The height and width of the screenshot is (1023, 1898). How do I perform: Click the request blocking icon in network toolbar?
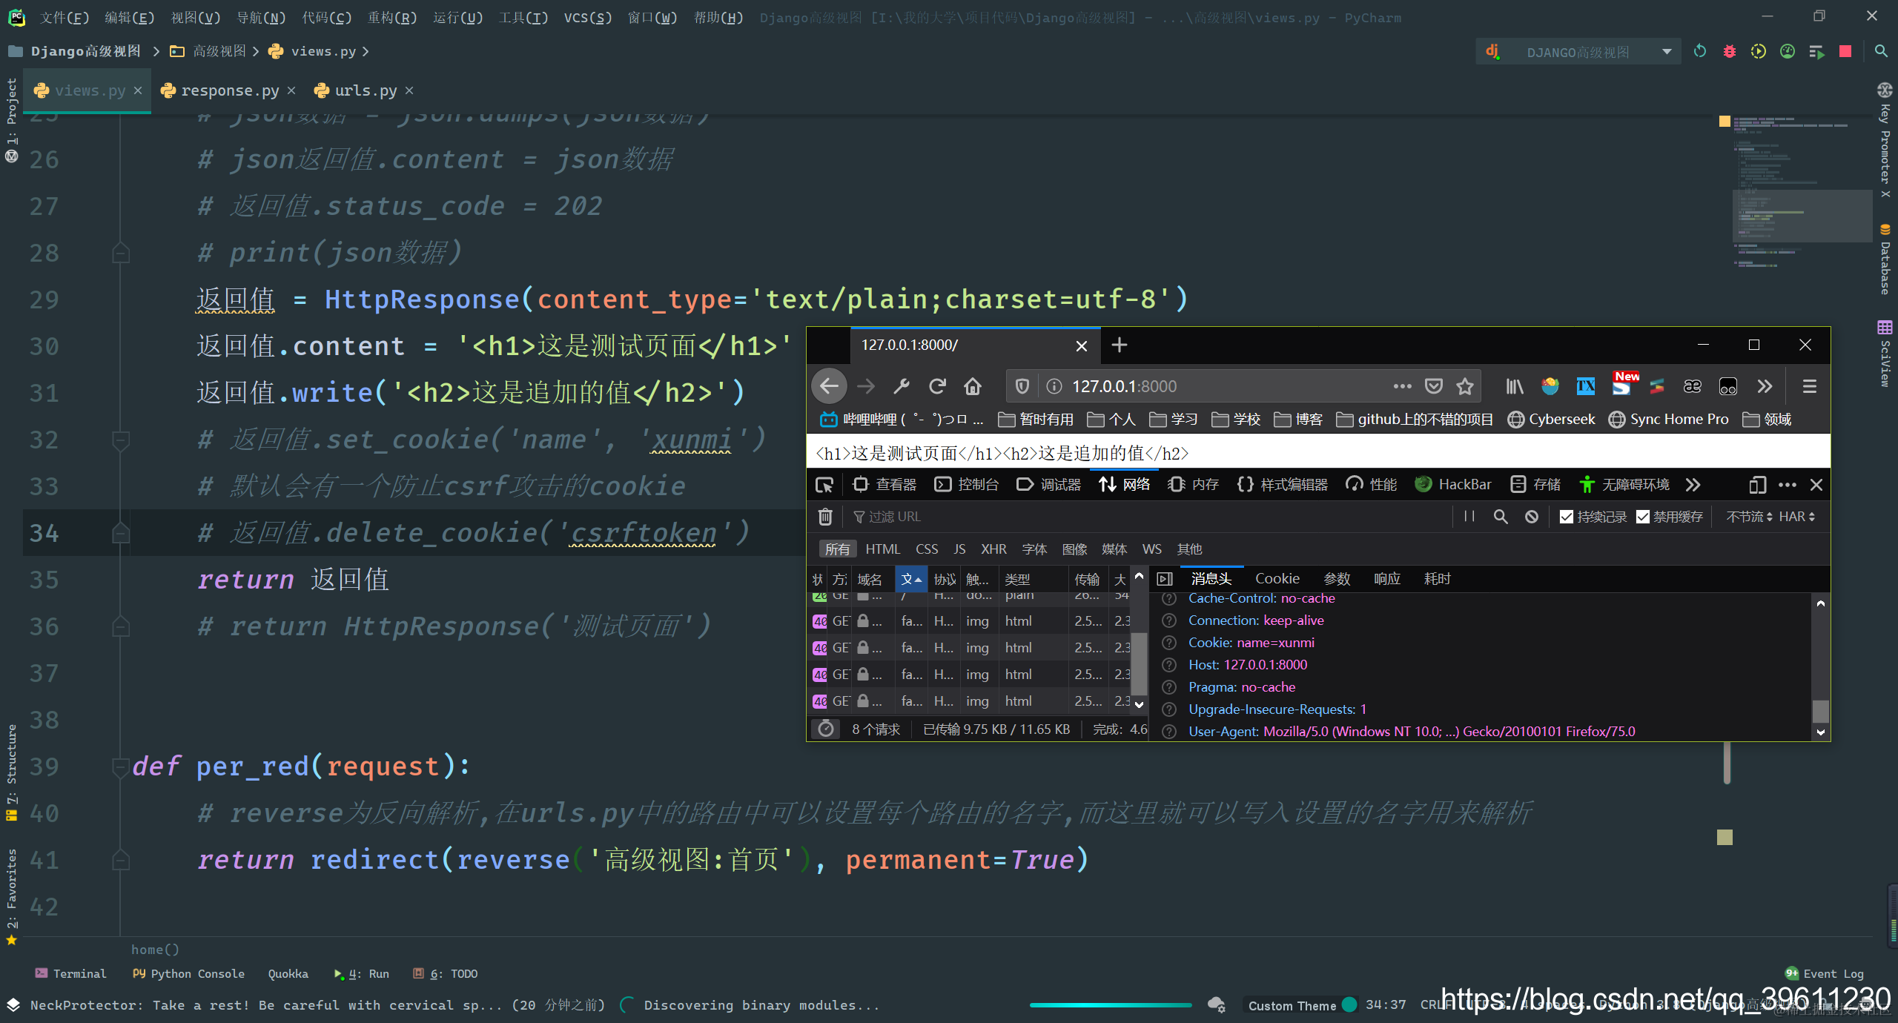[x=1532, y=517]
